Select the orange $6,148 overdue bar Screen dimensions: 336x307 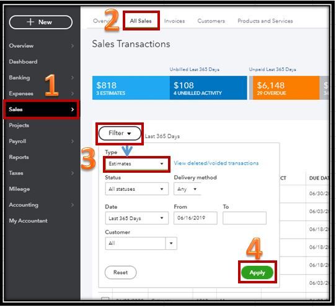(x=286, y=88)
